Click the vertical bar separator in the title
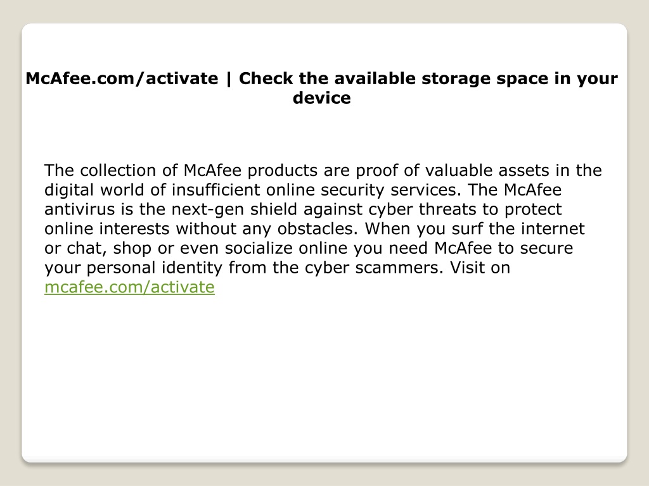Image resolution: width=649 pixels, height=486 pixels. click(x=228, y=79)
